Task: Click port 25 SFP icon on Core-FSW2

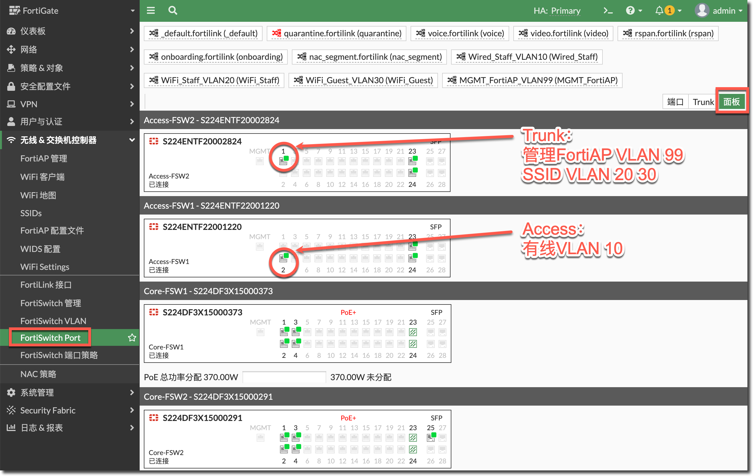Action: point(431,437)
